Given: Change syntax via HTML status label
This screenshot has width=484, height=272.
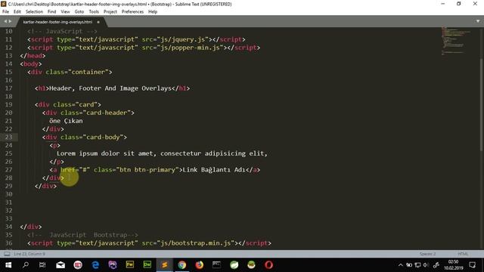Looking at the screenshot, I should (463, 254).
